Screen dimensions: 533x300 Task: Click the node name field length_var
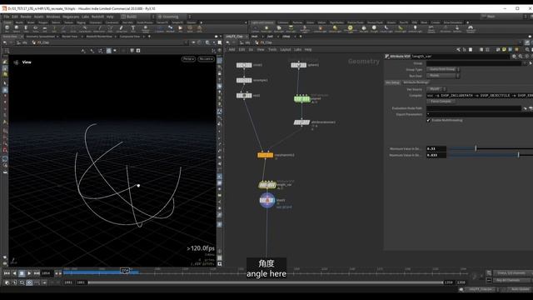[x=461, y=57]
